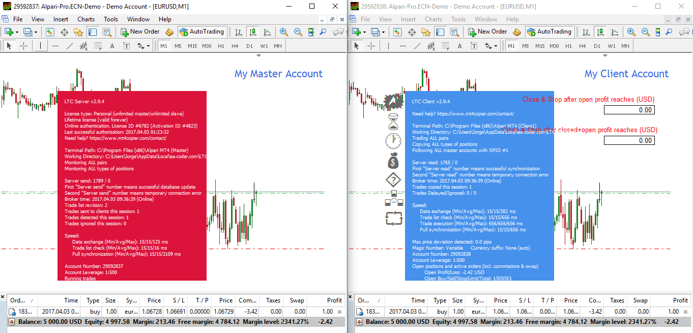Switch chart to line display mode

(x=267, y=31)
